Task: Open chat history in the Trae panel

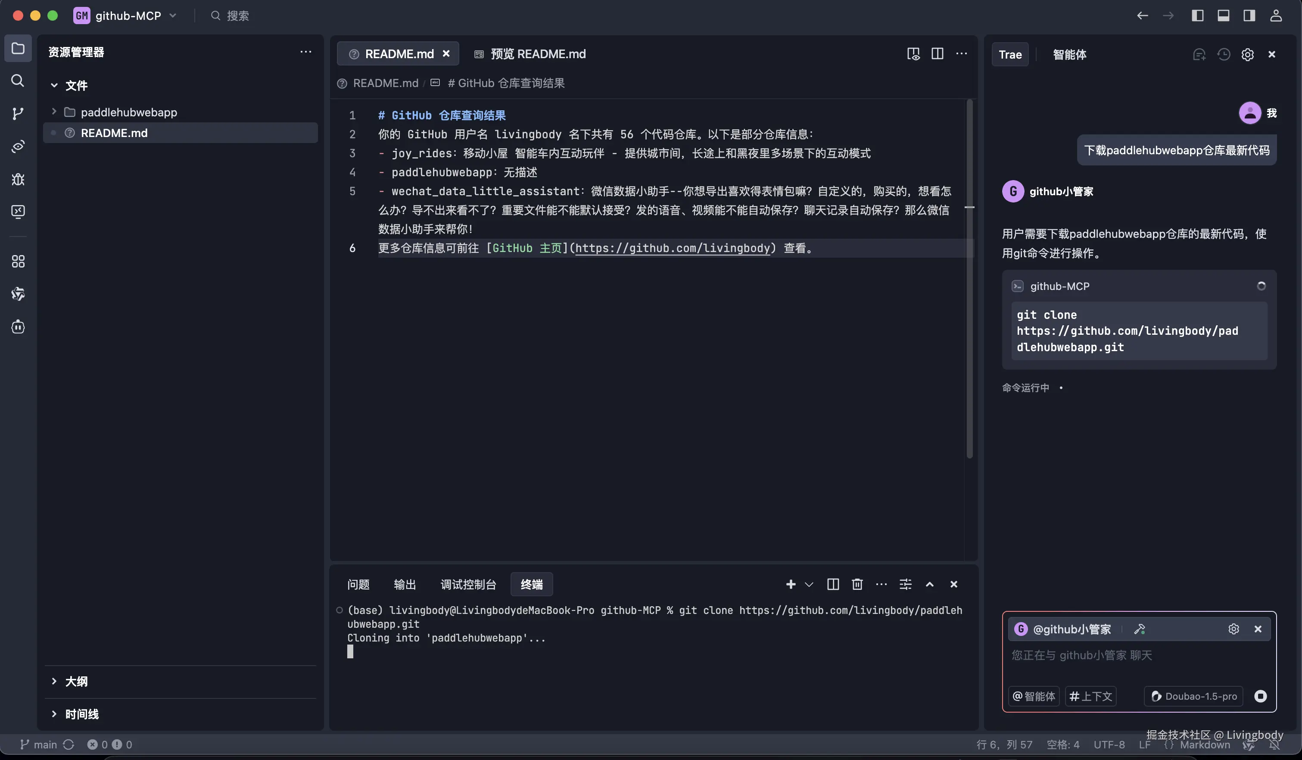Action: coord(1224,54)
